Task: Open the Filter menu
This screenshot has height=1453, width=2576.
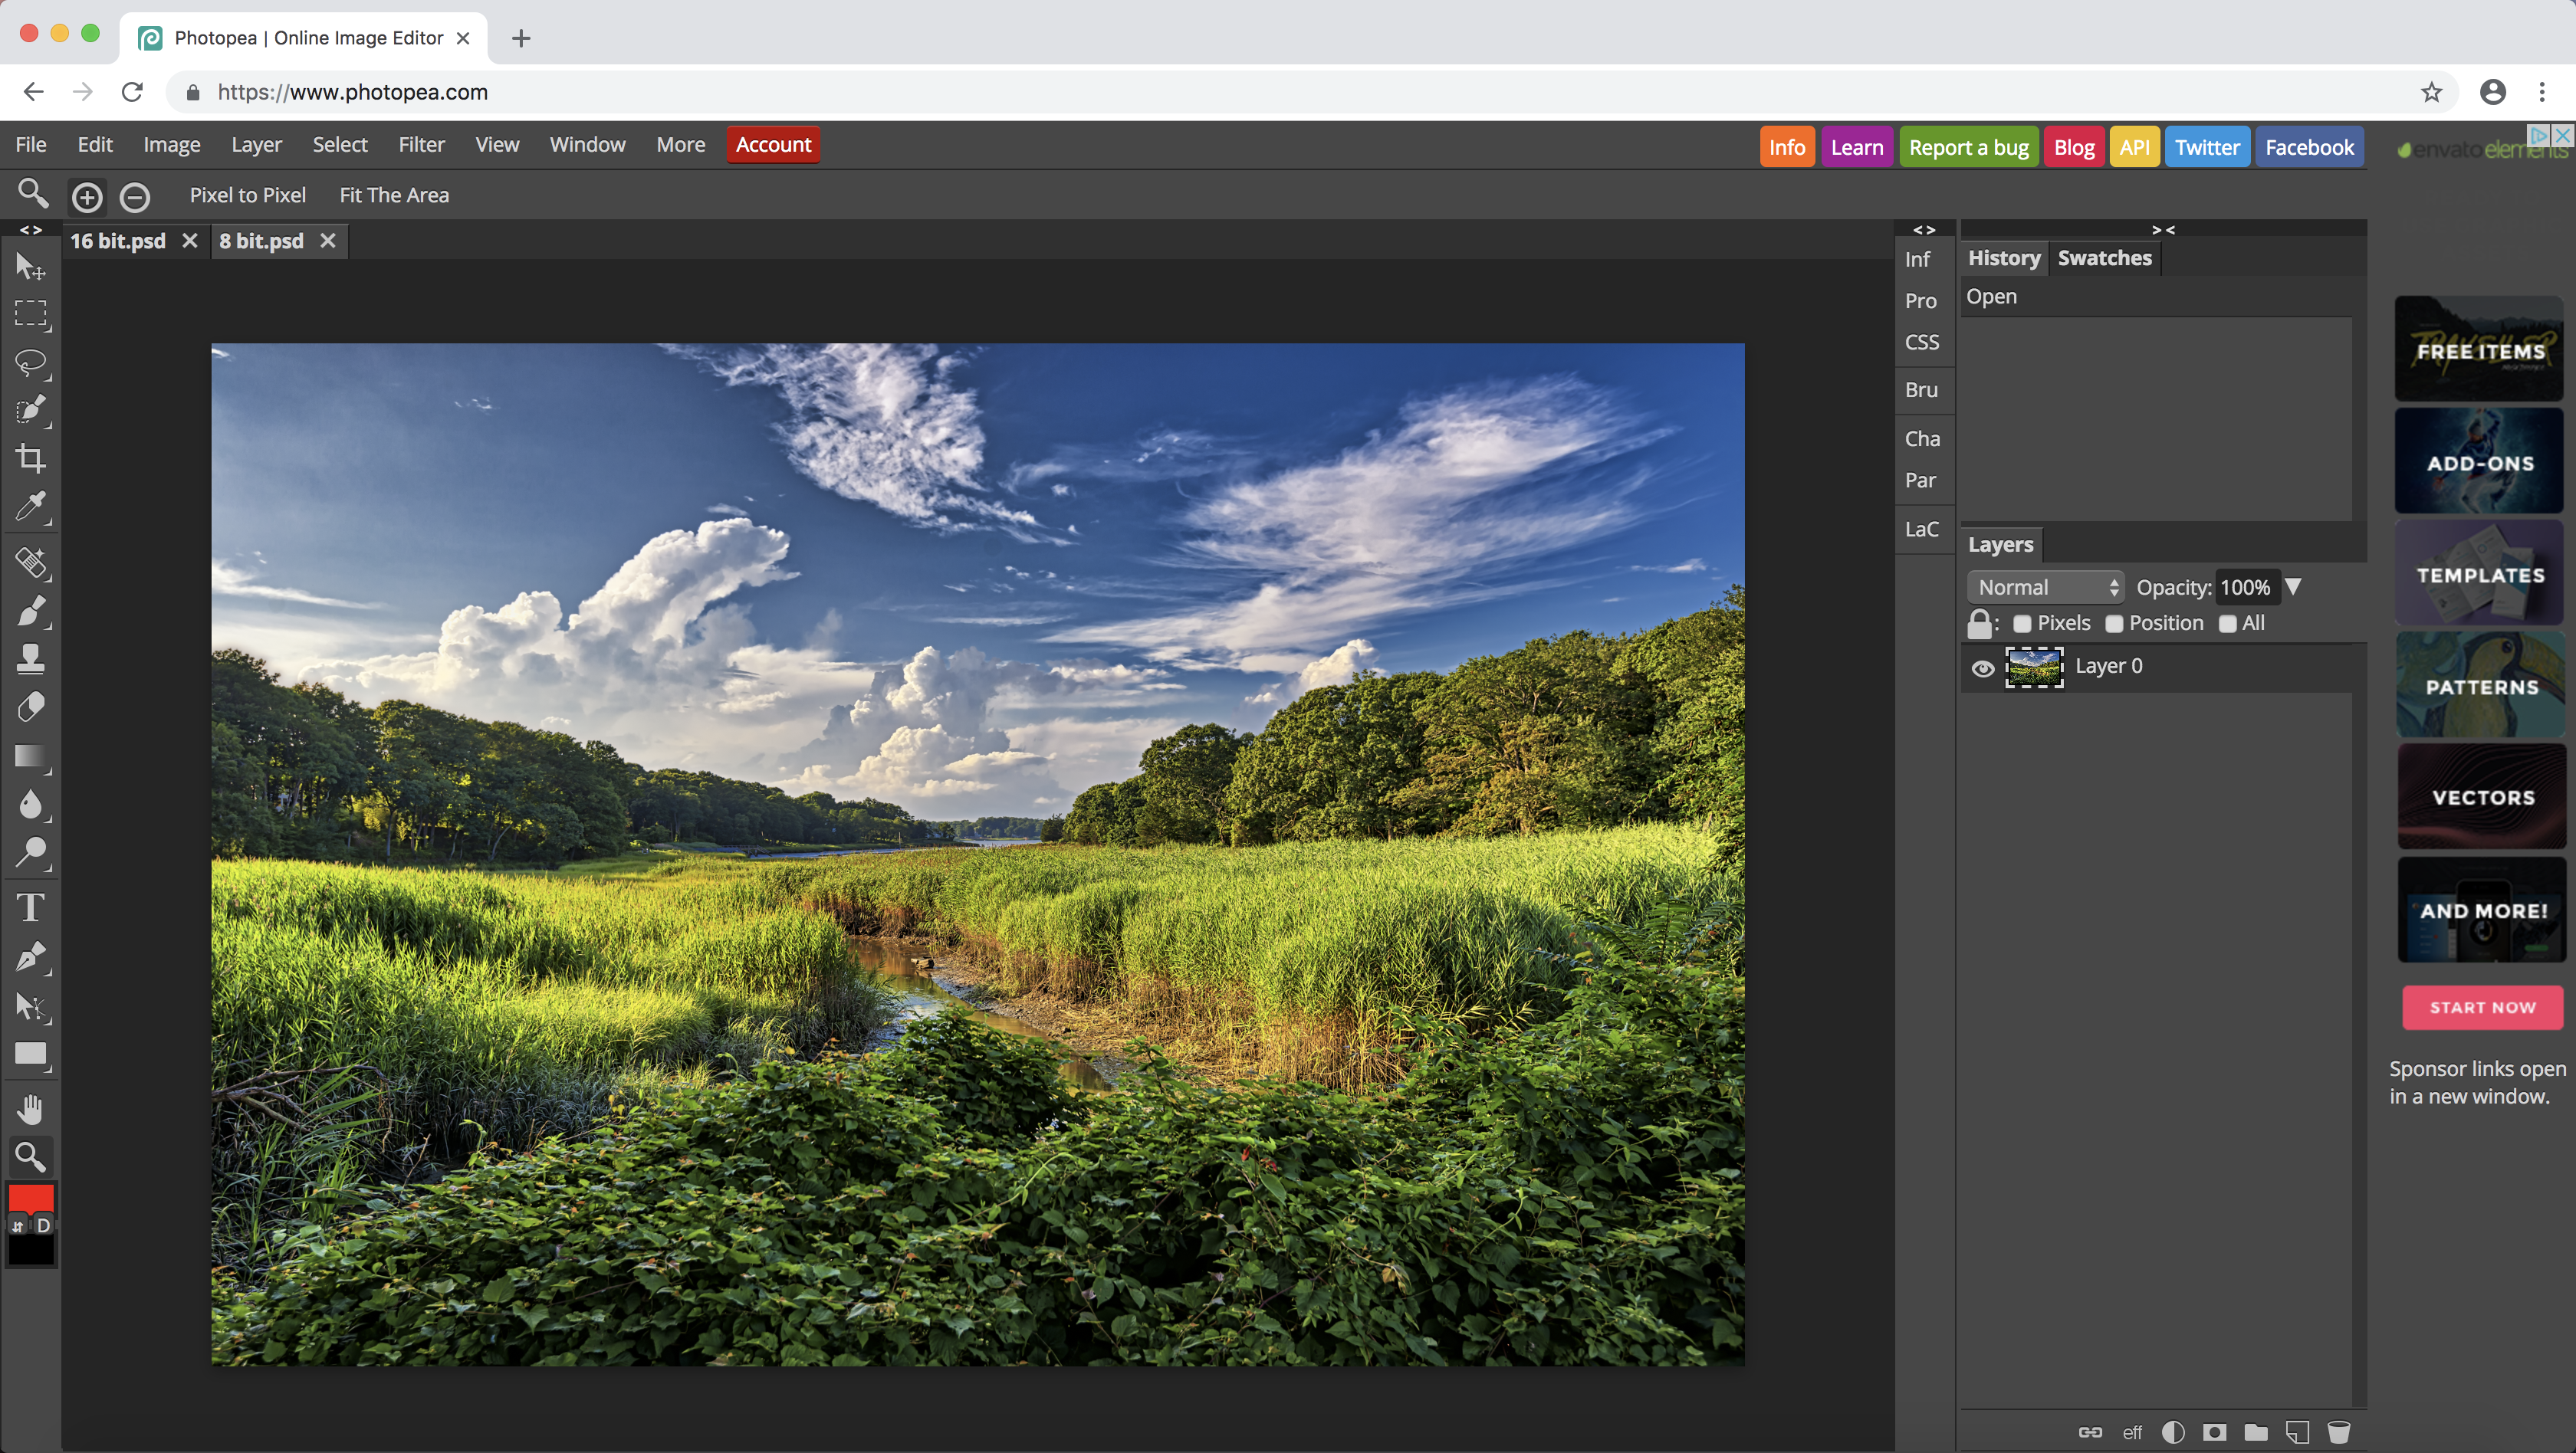Action: click(x=421, y=145)
